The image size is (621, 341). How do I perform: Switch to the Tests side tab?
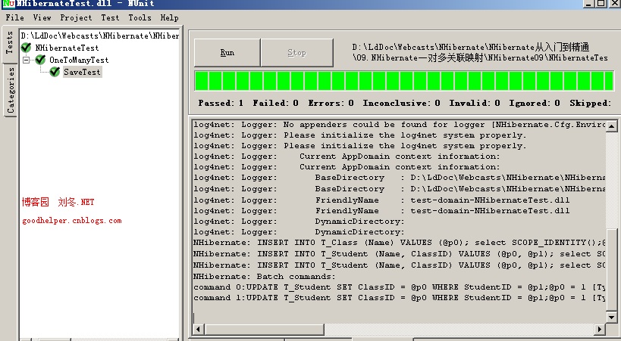10,43
